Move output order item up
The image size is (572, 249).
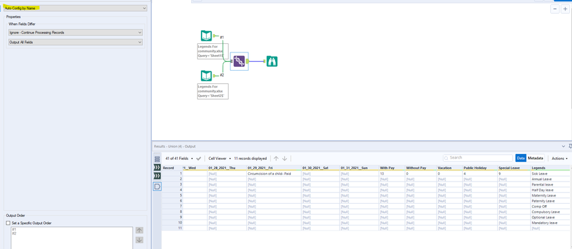point(139,230)
